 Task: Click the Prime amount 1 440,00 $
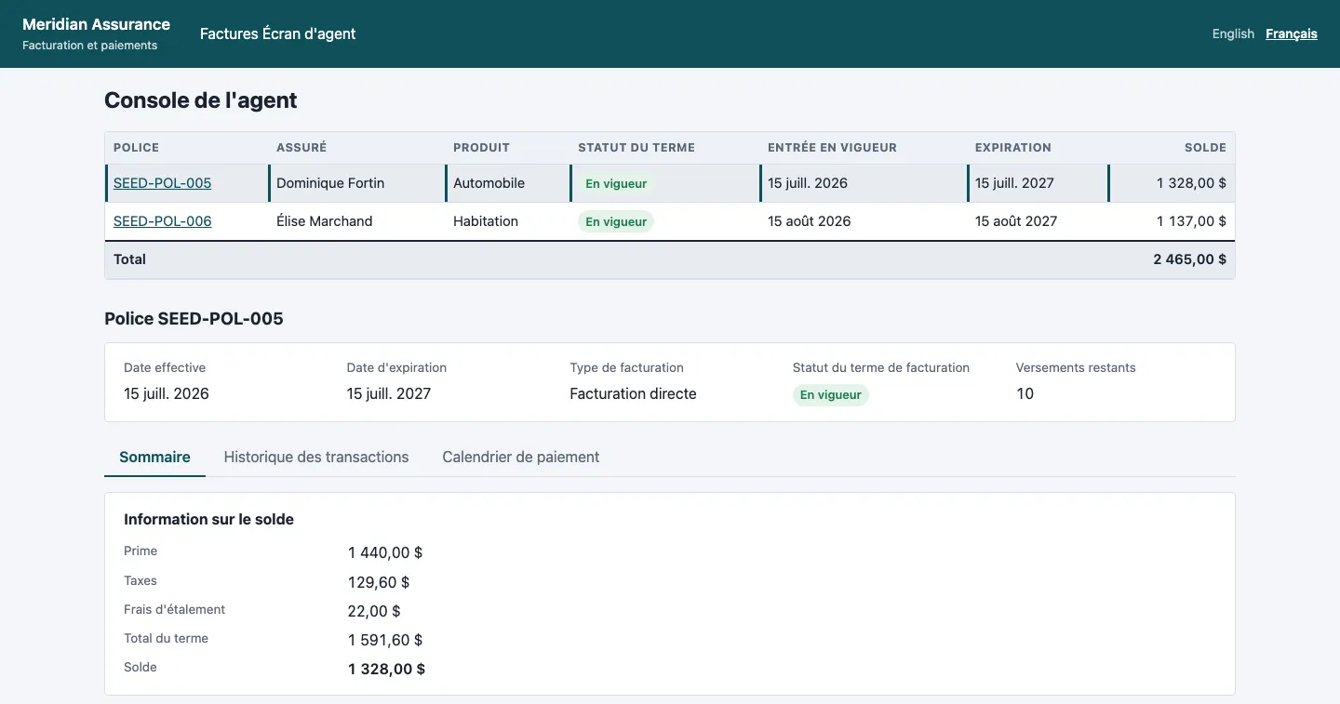coord(385,552)
